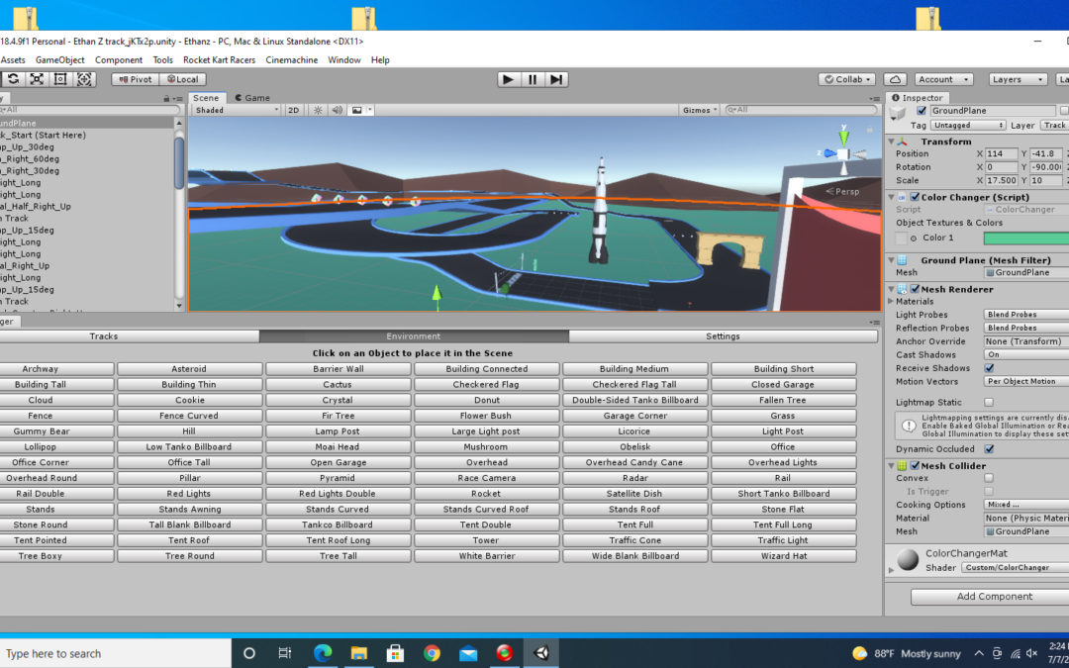Switch to the Game tab
Image resolution: width=1069 pixels, height=668 pixels.
pos(252,97)
